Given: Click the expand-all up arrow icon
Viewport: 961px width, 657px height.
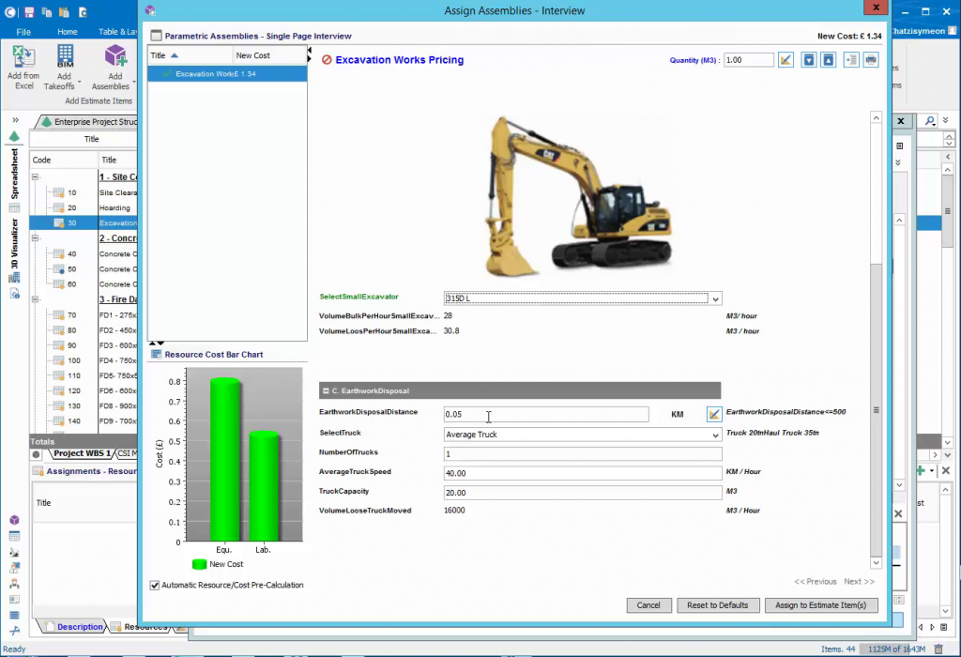Looking at the screenshot, I should 828,60.
